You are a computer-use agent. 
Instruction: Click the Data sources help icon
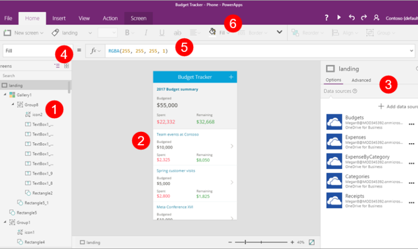[x=355, y=91]
